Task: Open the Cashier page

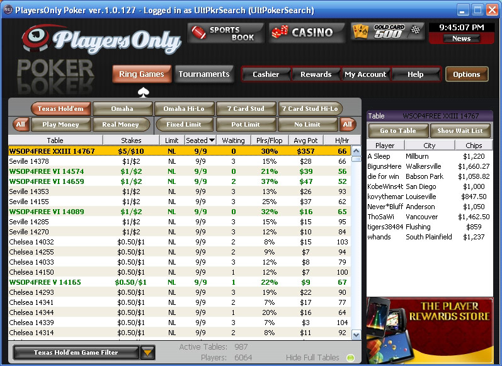Action: pos(266,74)
